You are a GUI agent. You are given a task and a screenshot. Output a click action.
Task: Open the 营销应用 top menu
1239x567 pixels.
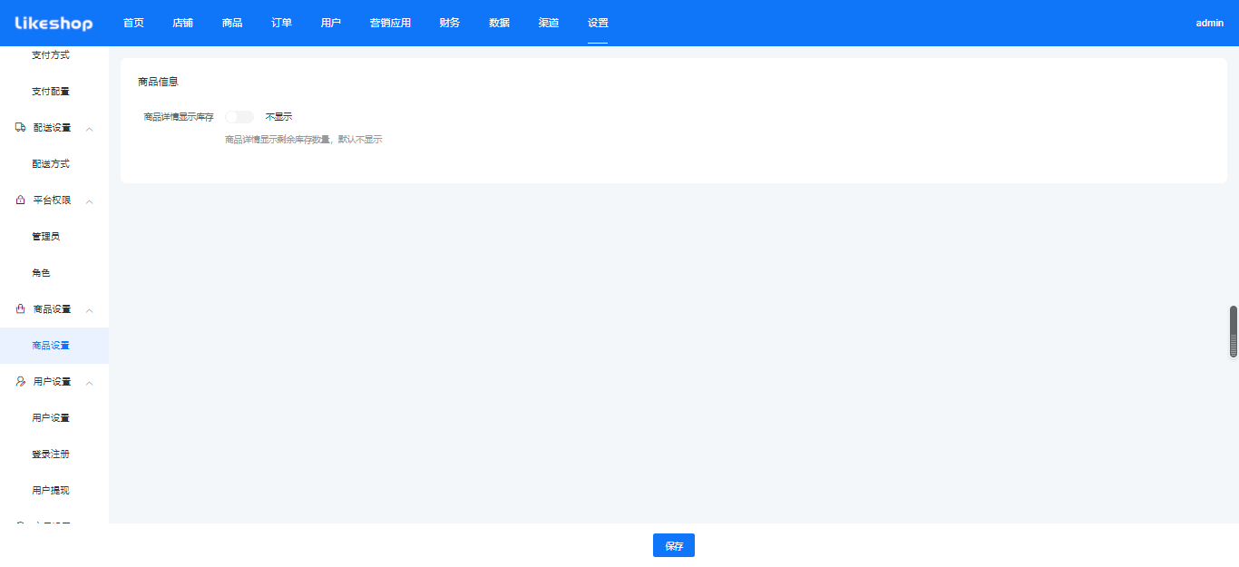click(390, 23)
